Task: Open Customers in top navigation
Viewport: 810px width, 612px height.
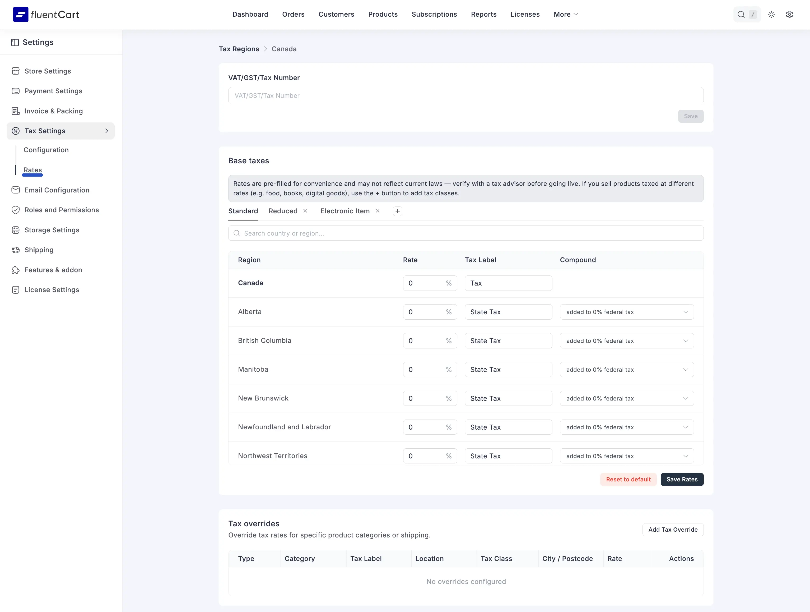Action: [336, 14]
